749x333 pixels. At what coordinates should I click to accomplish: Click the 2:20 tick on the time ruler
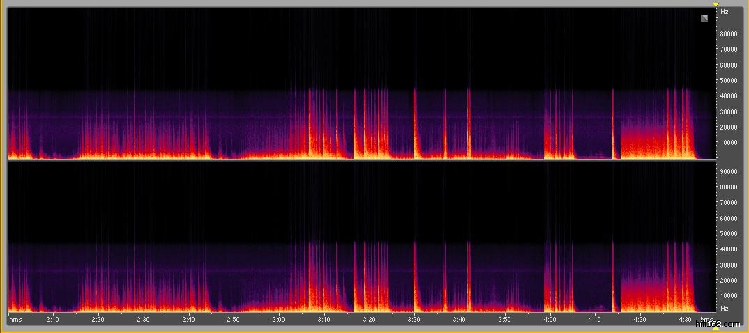[x=98, y=319]
